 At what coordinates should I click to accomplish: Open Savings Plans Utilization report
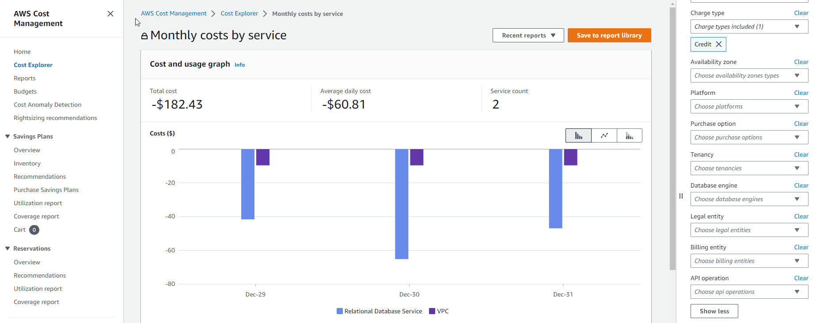click(38, 203)
